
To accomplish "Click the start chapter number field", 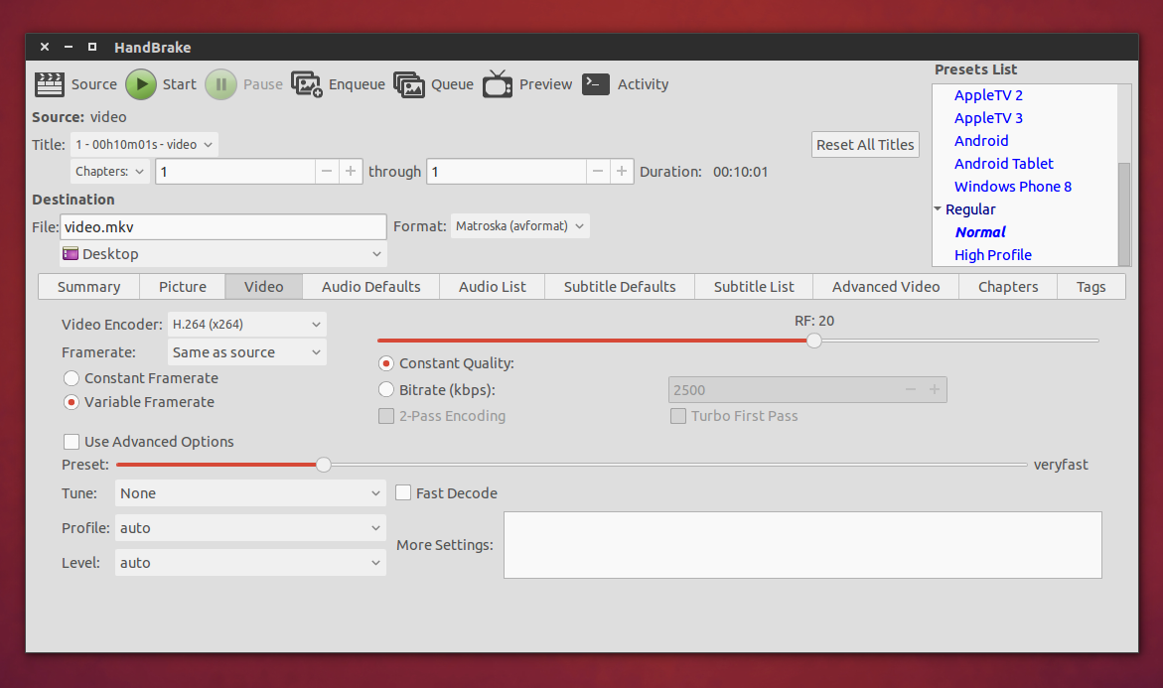I will [235, 172].
